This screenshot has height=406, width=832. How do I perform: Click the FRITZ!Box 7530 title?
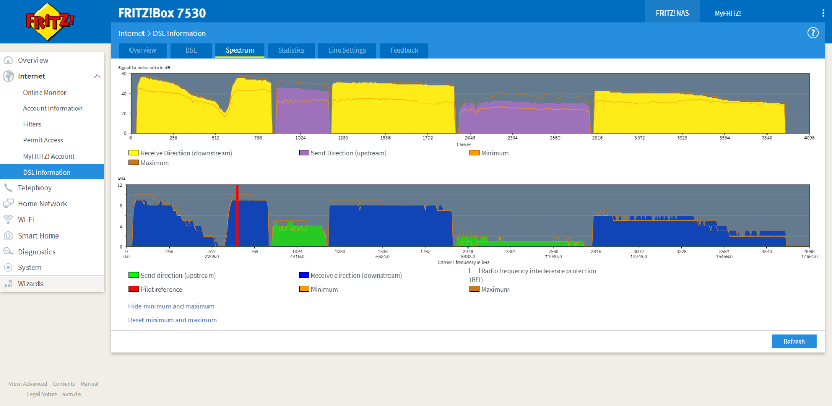[x=162, y=13]
